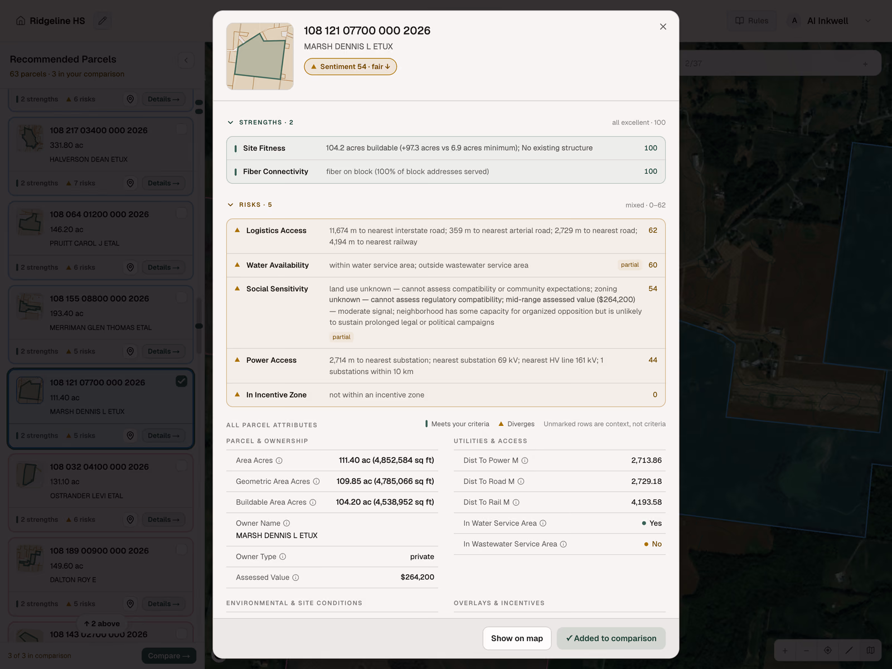Click map pin icon on parcel 108 032 04100 card

point(130,519)
